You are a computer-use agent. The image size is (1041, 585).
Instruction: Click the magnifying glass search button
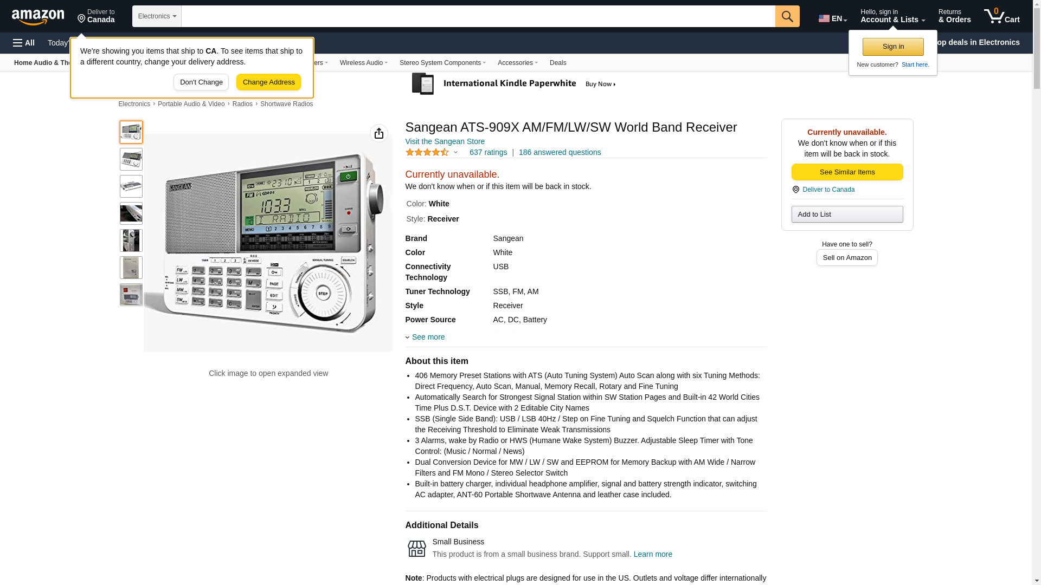pos(787,16)
